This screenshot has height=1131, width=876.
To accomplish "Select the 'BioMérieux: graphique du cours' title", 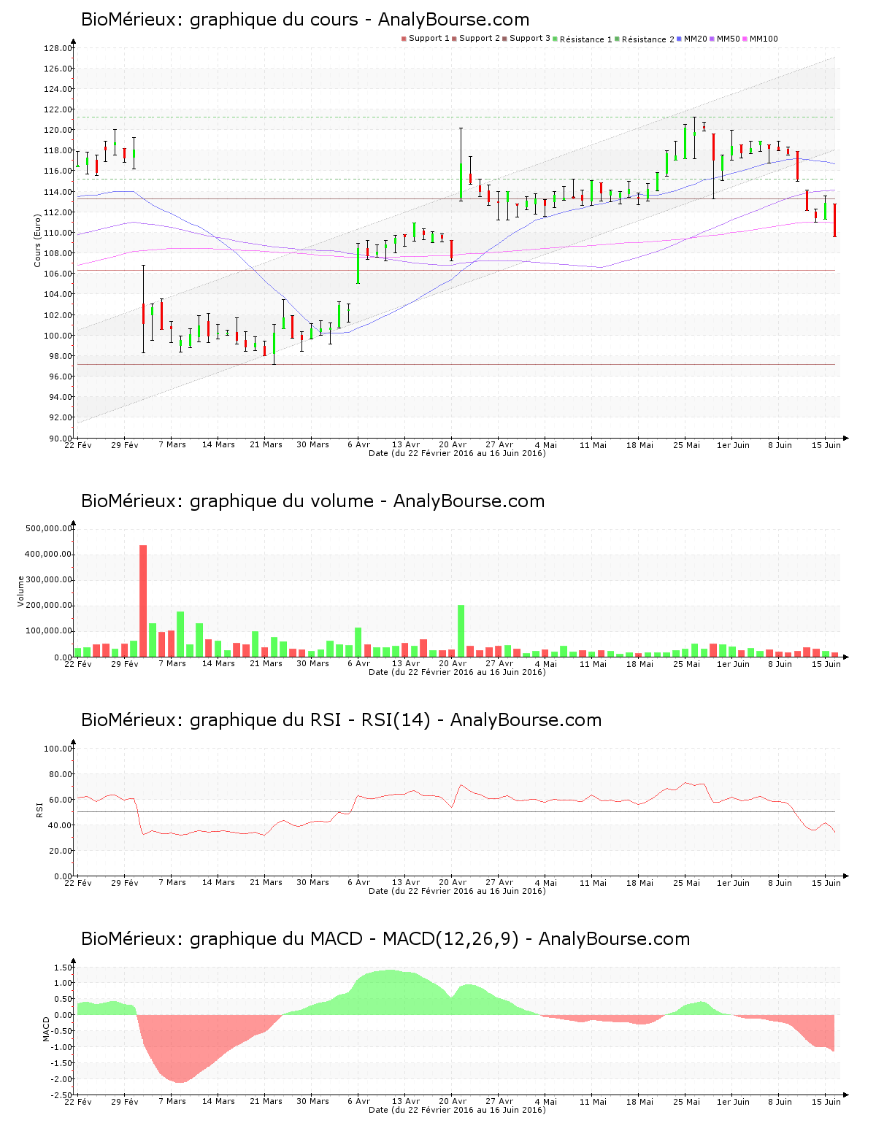I will pos(220,20).
